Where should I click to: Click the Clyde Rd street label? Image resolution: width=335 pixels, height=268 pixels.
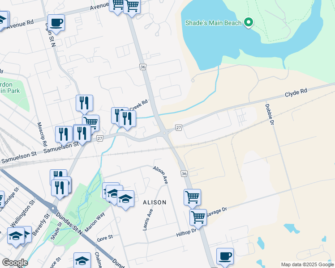tap(296, 92)
